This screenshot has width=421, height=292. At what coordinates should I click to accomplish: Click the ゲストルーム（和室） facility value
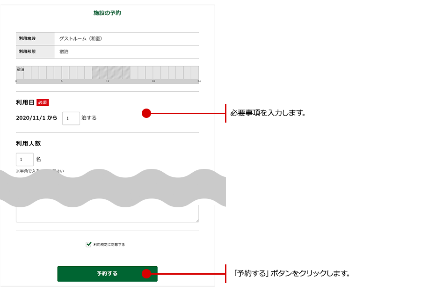coord(80,38)
